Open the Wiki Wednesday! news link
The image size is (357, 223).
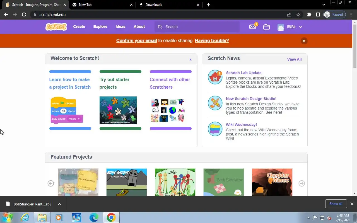point(241,125)
